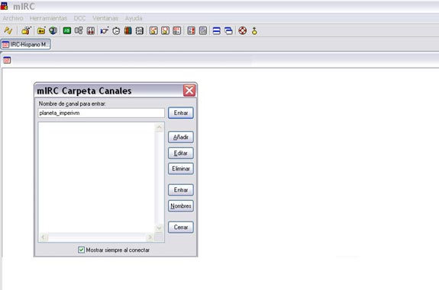Switch to the IRC-Hispano window tab
Screen dimensions: 439x290
tap(25, 44)
